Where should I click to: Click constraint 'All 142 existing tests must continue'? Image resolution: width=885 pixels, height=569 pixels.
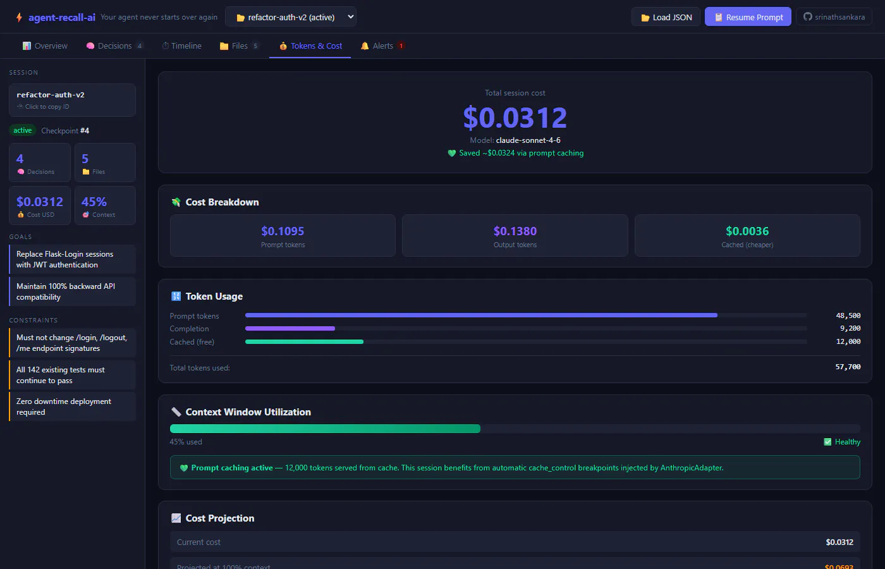pyautogui.click(x=72, y=375)
